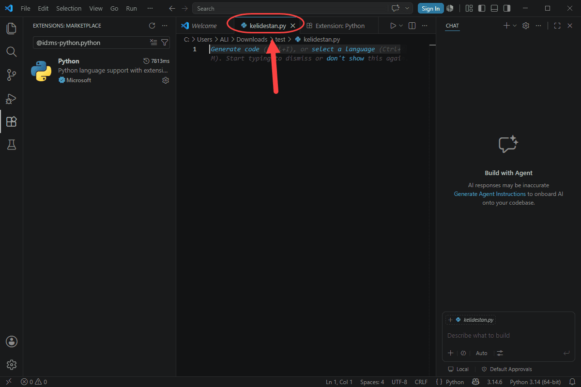
Task: Open the Manage gear in activity bar
Action: click(12, 365)
